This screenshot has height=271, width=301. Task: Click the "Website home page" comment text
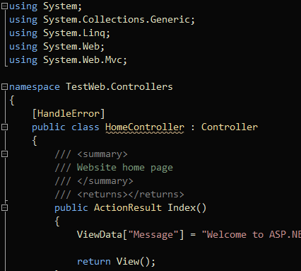[x=125, y=168]
